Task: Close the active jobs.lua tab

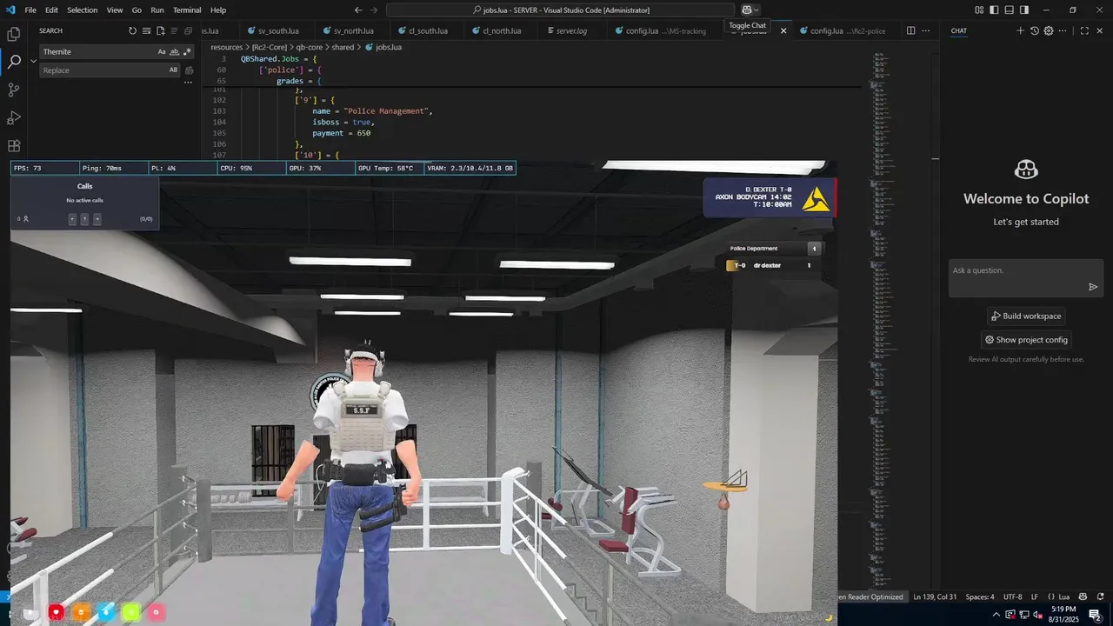Action: point(783,30)
